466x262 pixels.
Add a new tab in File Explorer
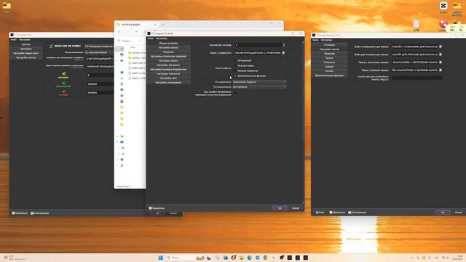(163, 25)
